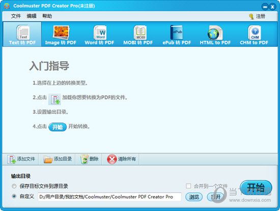280x211 pixels.
Task: Click guide text 3.设置输出目录
Action: pos(50,112)
